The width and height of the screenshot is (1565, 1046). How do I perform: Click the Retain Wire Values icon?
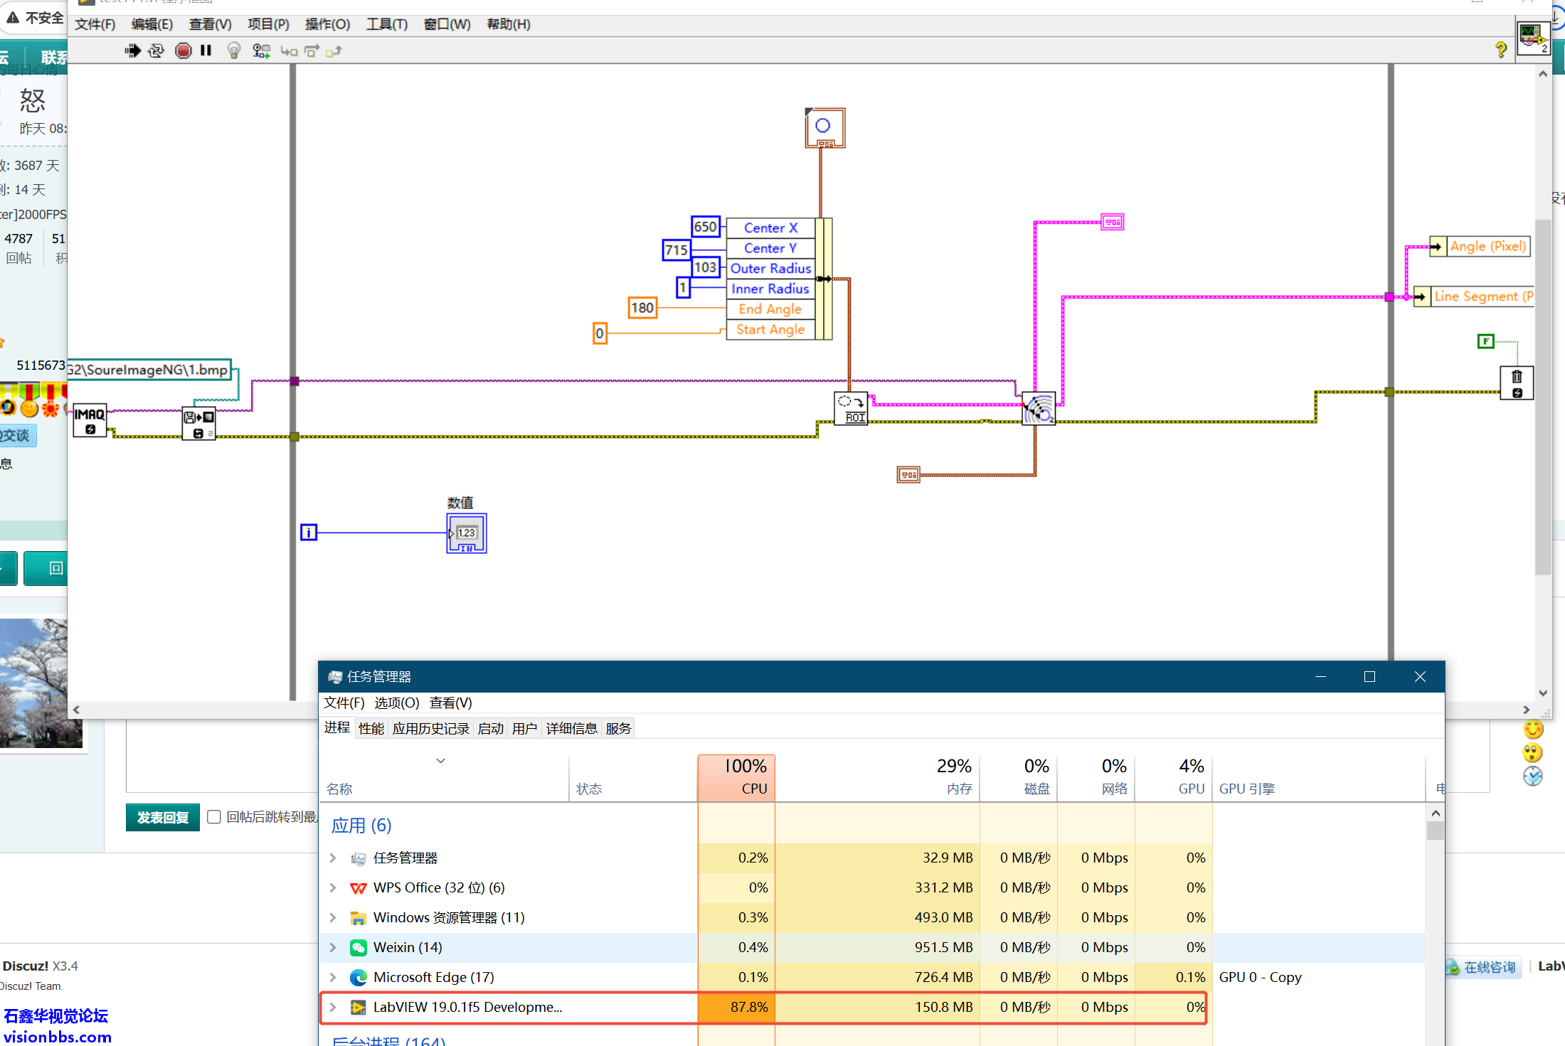(261, 50)
